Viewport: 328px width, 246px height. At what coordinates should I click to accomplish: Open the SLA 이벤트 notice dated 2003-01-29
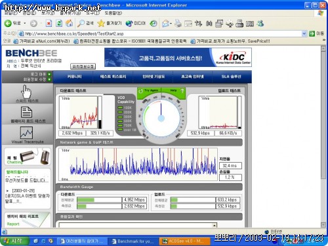(x=27, y=195)
